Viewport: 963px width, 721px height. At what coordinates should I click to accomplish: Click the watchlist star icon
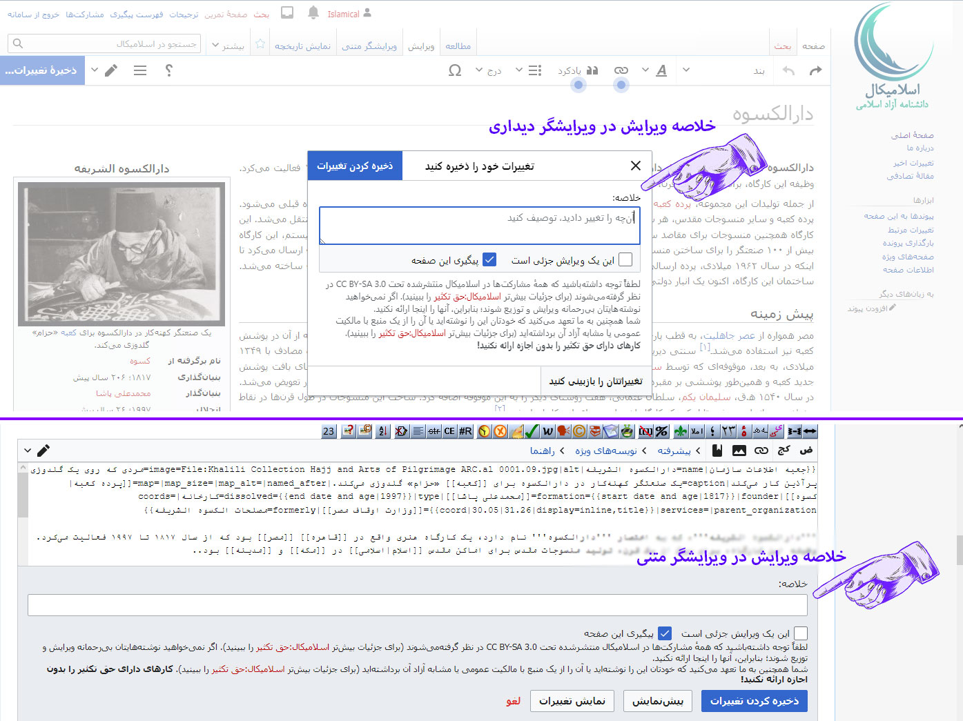tap(260, 44)
